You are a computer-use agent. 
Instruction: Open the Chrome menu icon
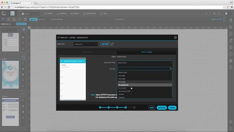pyautogui.click(x=232, y=7)
